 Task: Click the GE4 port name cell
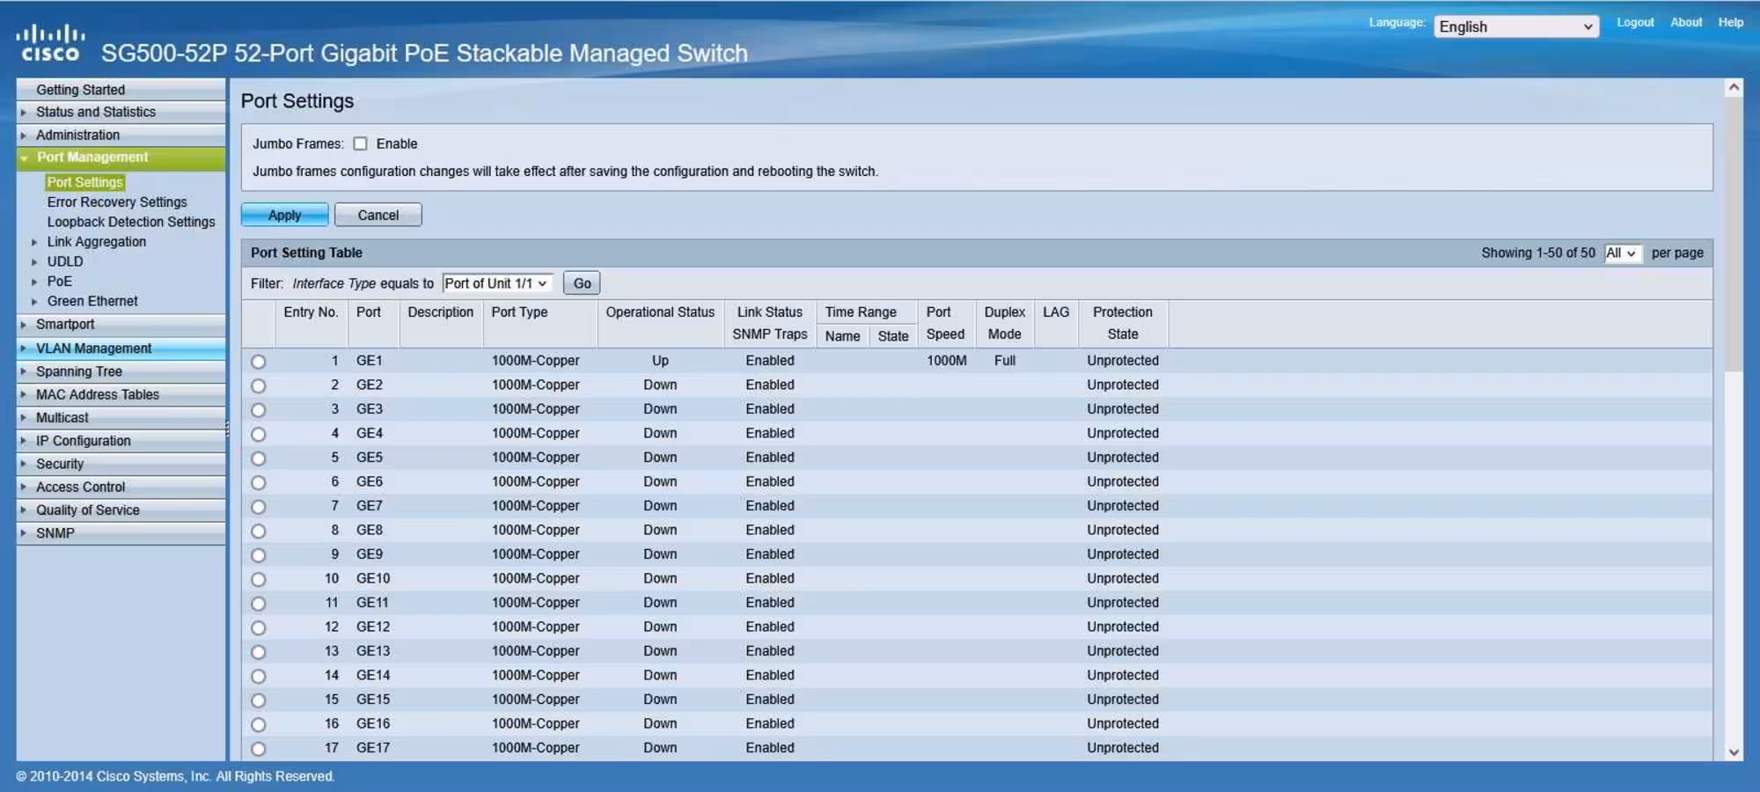click(370, 433)
